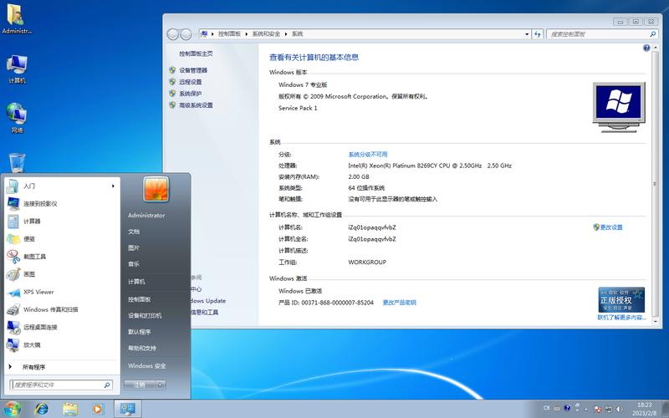Open 便笺 sticky notes
This screenshot has width=669, height=418.
(61, 239)
